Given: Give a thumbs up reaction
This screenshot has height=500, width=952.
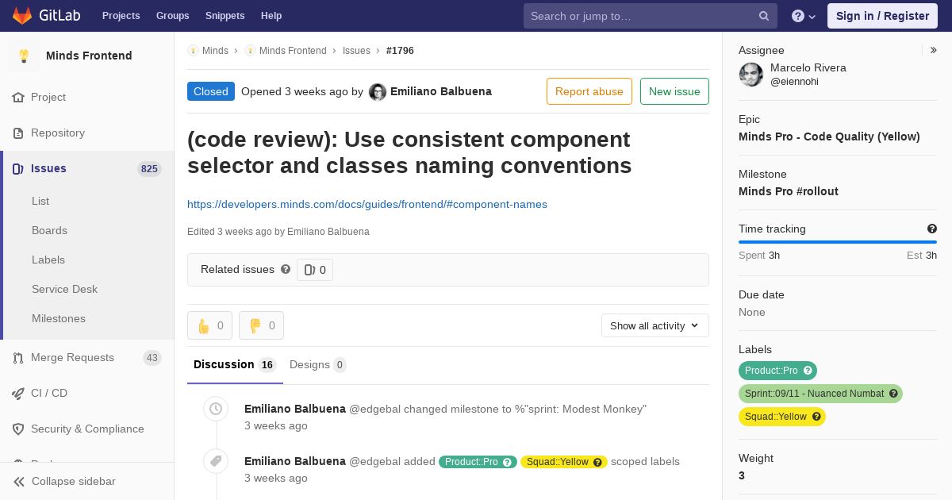Looking at the screenshot, I should point(209,325).
